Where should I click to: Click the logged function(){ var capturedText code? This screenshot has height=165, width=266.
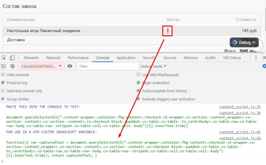pos(131,149)
